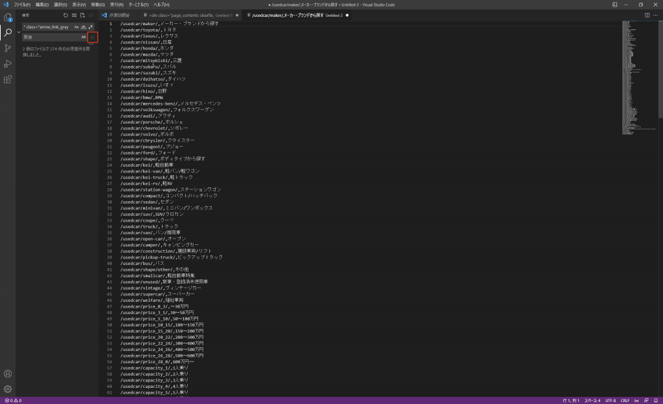Click the line /usedcar/camper/,キャンピングカー
663x404 pixels.
point(159,245)
